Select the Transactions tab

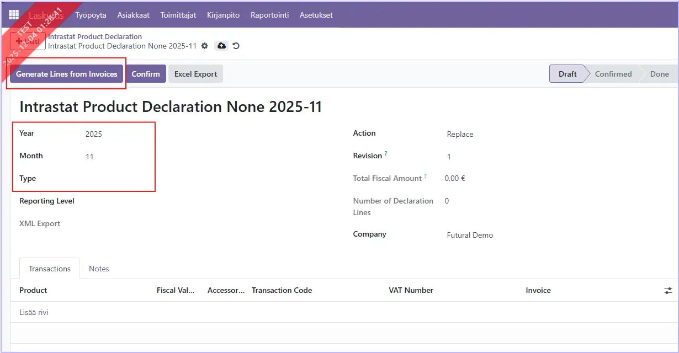(x=50, y=269)
